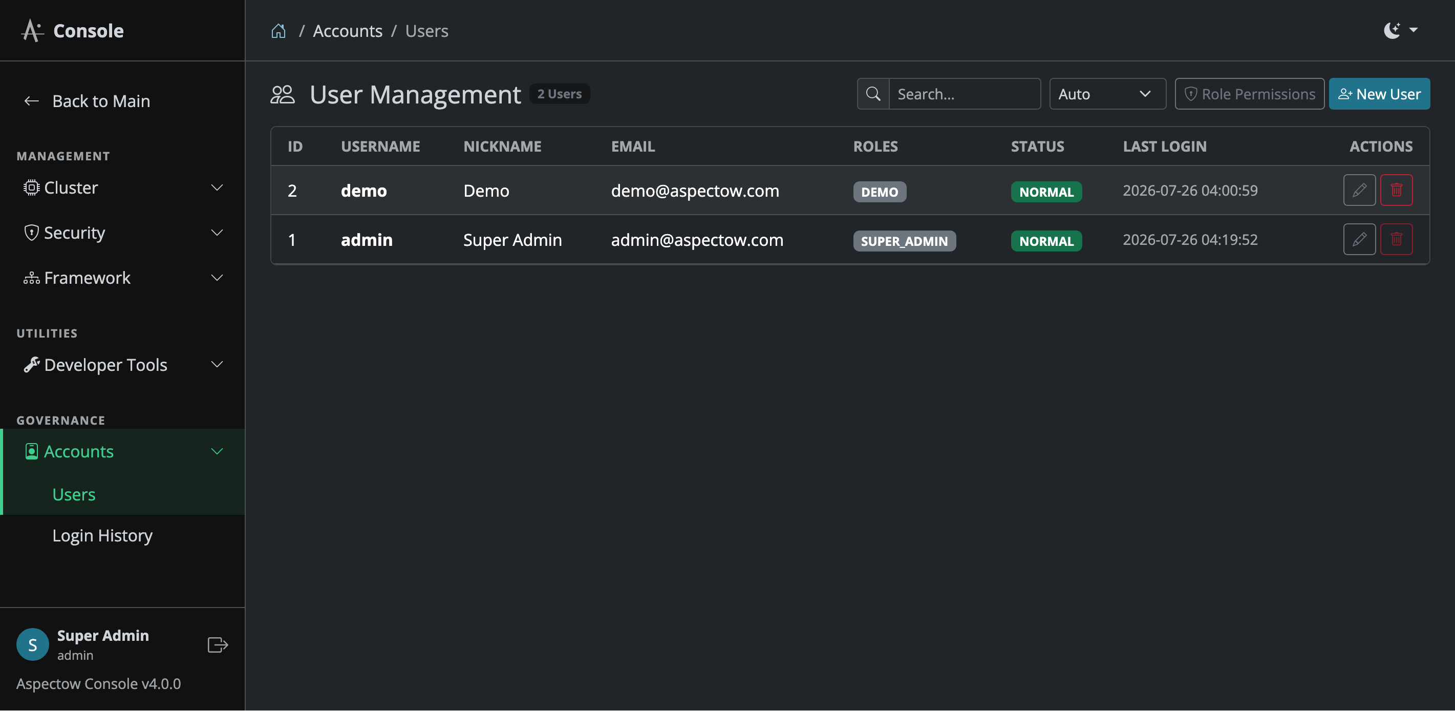Open the Users submenu item
This screenshot has width=1455, height=711.
73,494
